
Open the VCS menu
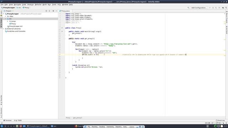(x=59, y=5)
